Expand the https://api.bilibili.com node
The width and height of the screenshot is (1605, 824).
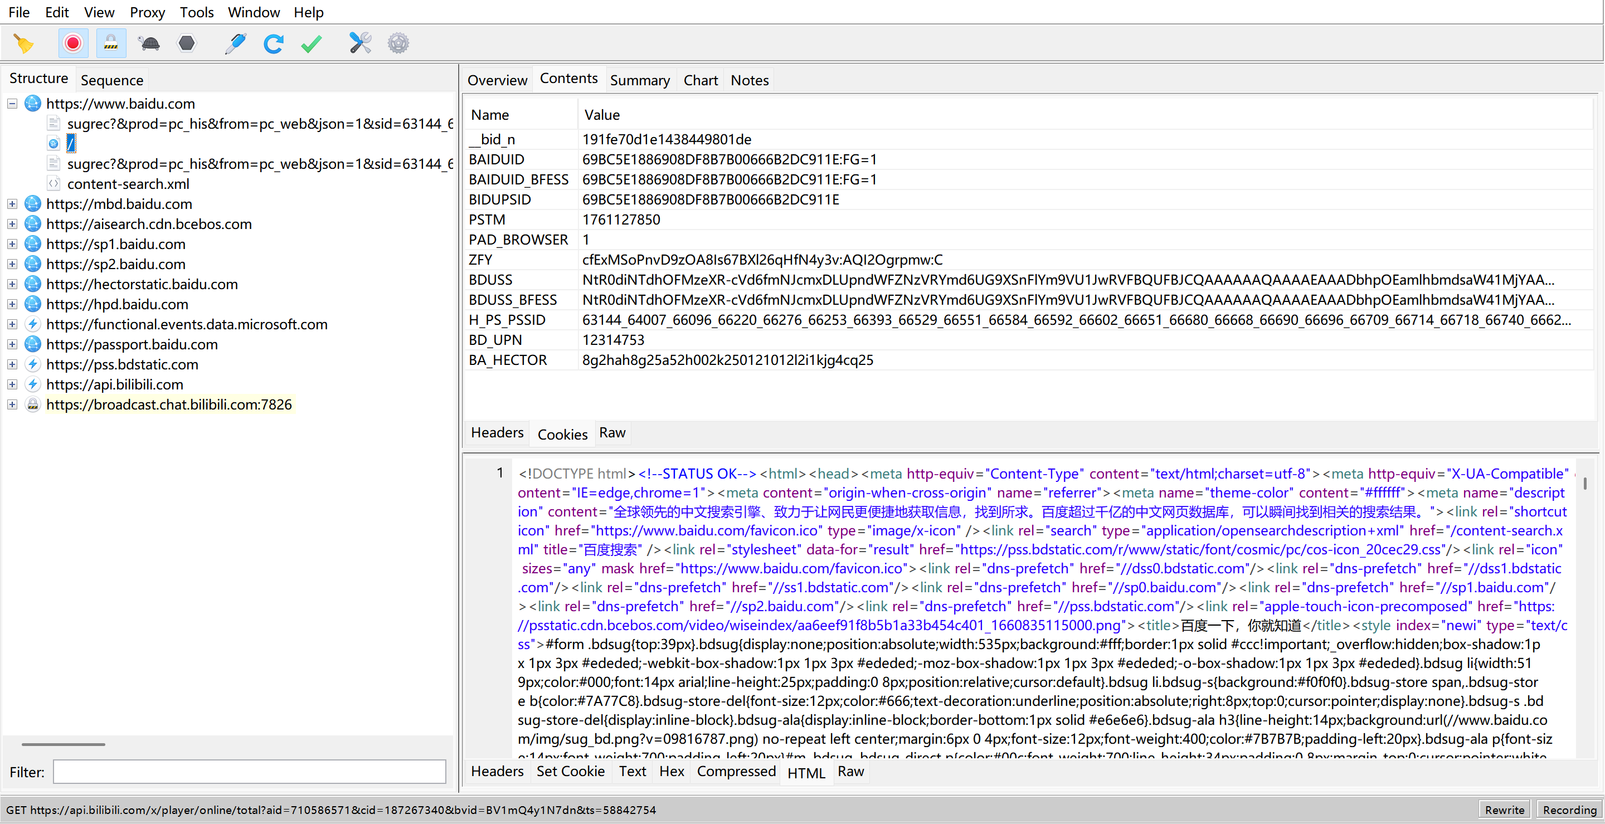coord(12,384)
